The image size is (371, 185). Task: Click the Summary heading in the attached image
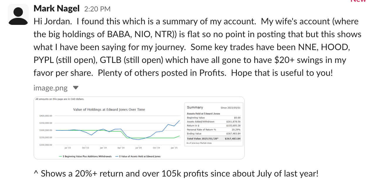pos(195,107)
